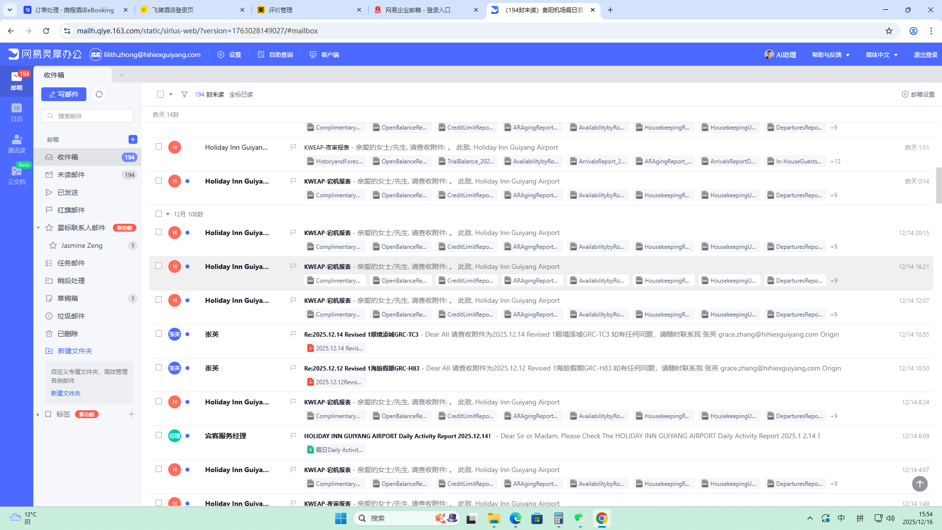This screenshot has width=942, height=530.
Task: Click the scroll-to-top arrow button
Action: pos(919,484)
